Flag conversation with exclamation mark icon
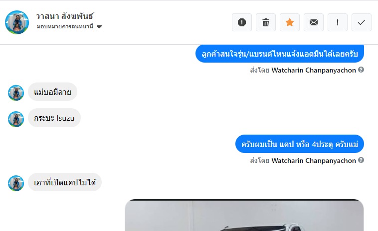The height and width of the screenshot is (231, 378). [x=338, y=22]
